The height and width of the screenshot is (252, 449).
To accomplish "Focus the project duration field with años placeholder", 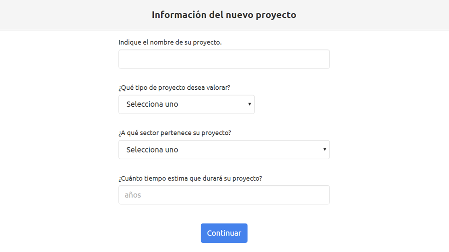I will (224, 195).
